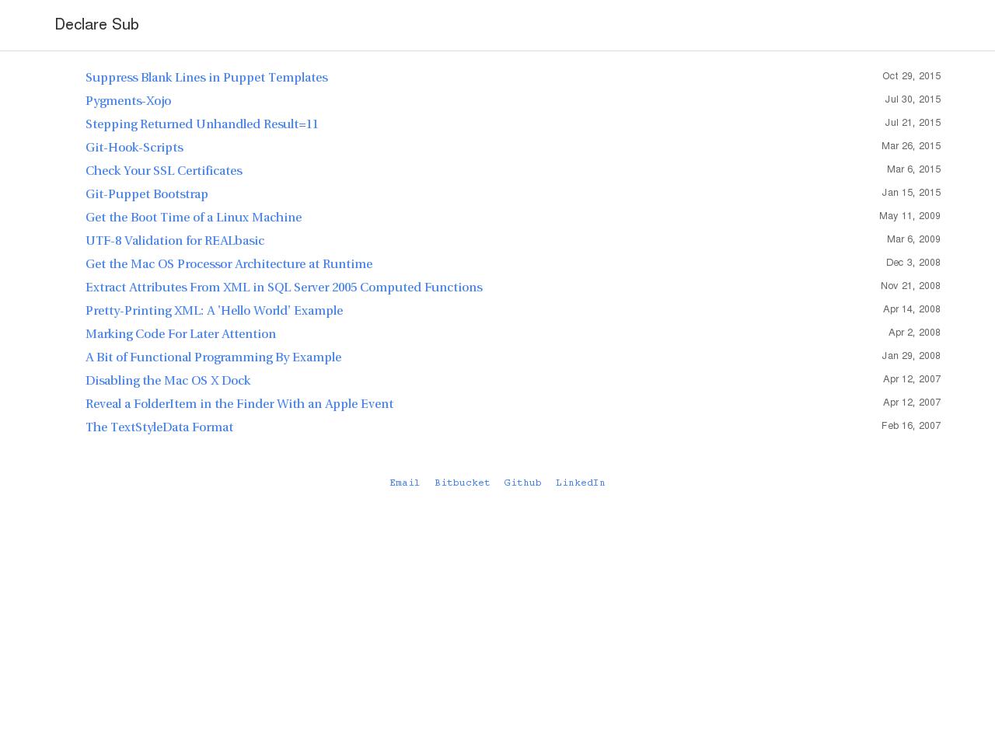995x746 pixels.
Task: View Marking Code For Later Attention post
Action: click(180, 334)
